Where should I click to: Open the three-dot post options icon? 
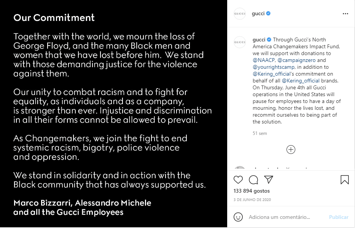(x=345, y=13)
